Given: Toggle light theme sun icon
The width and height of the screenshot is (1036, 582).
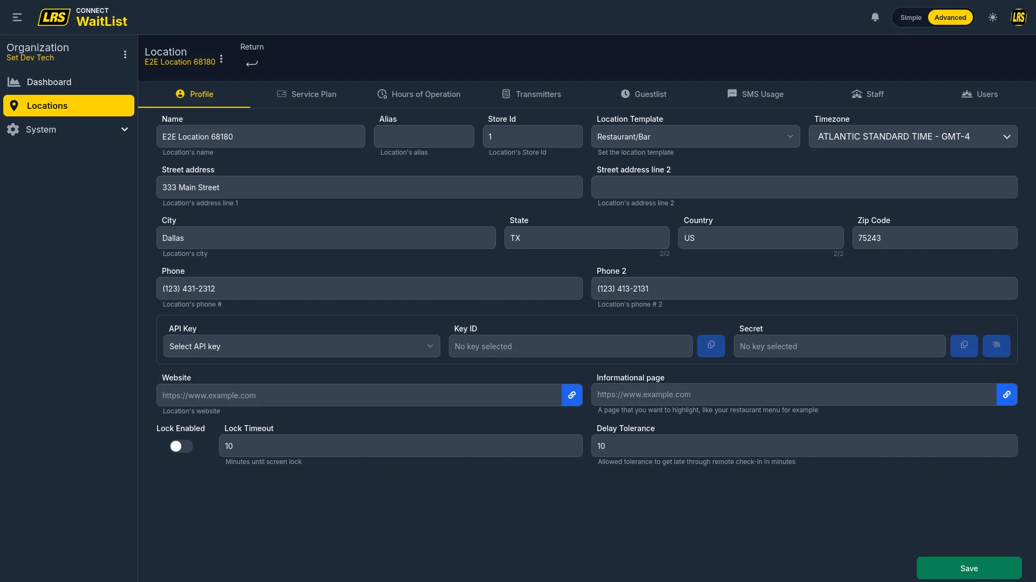Looking at the screenshot, I should coord(993,17).
